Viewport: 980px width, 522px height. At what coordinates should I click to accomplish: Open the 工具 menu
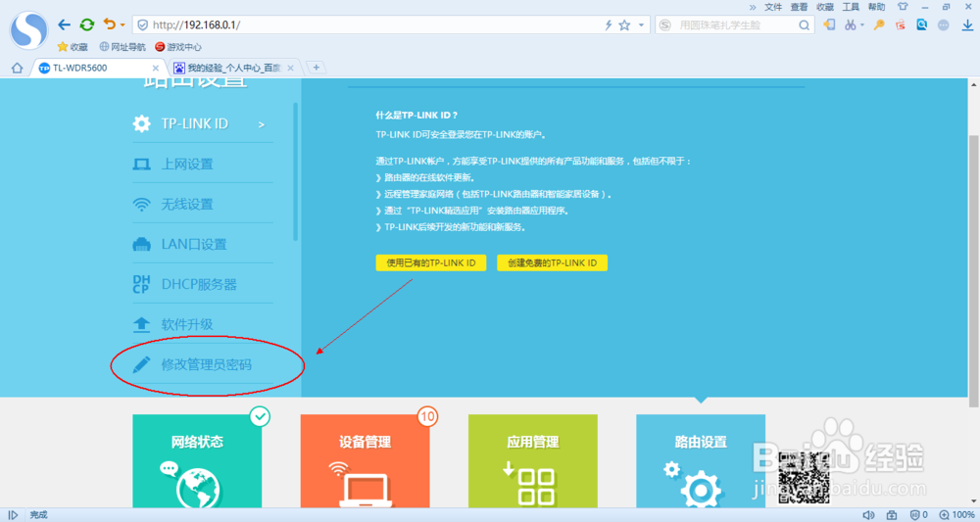tap(851, 7)
